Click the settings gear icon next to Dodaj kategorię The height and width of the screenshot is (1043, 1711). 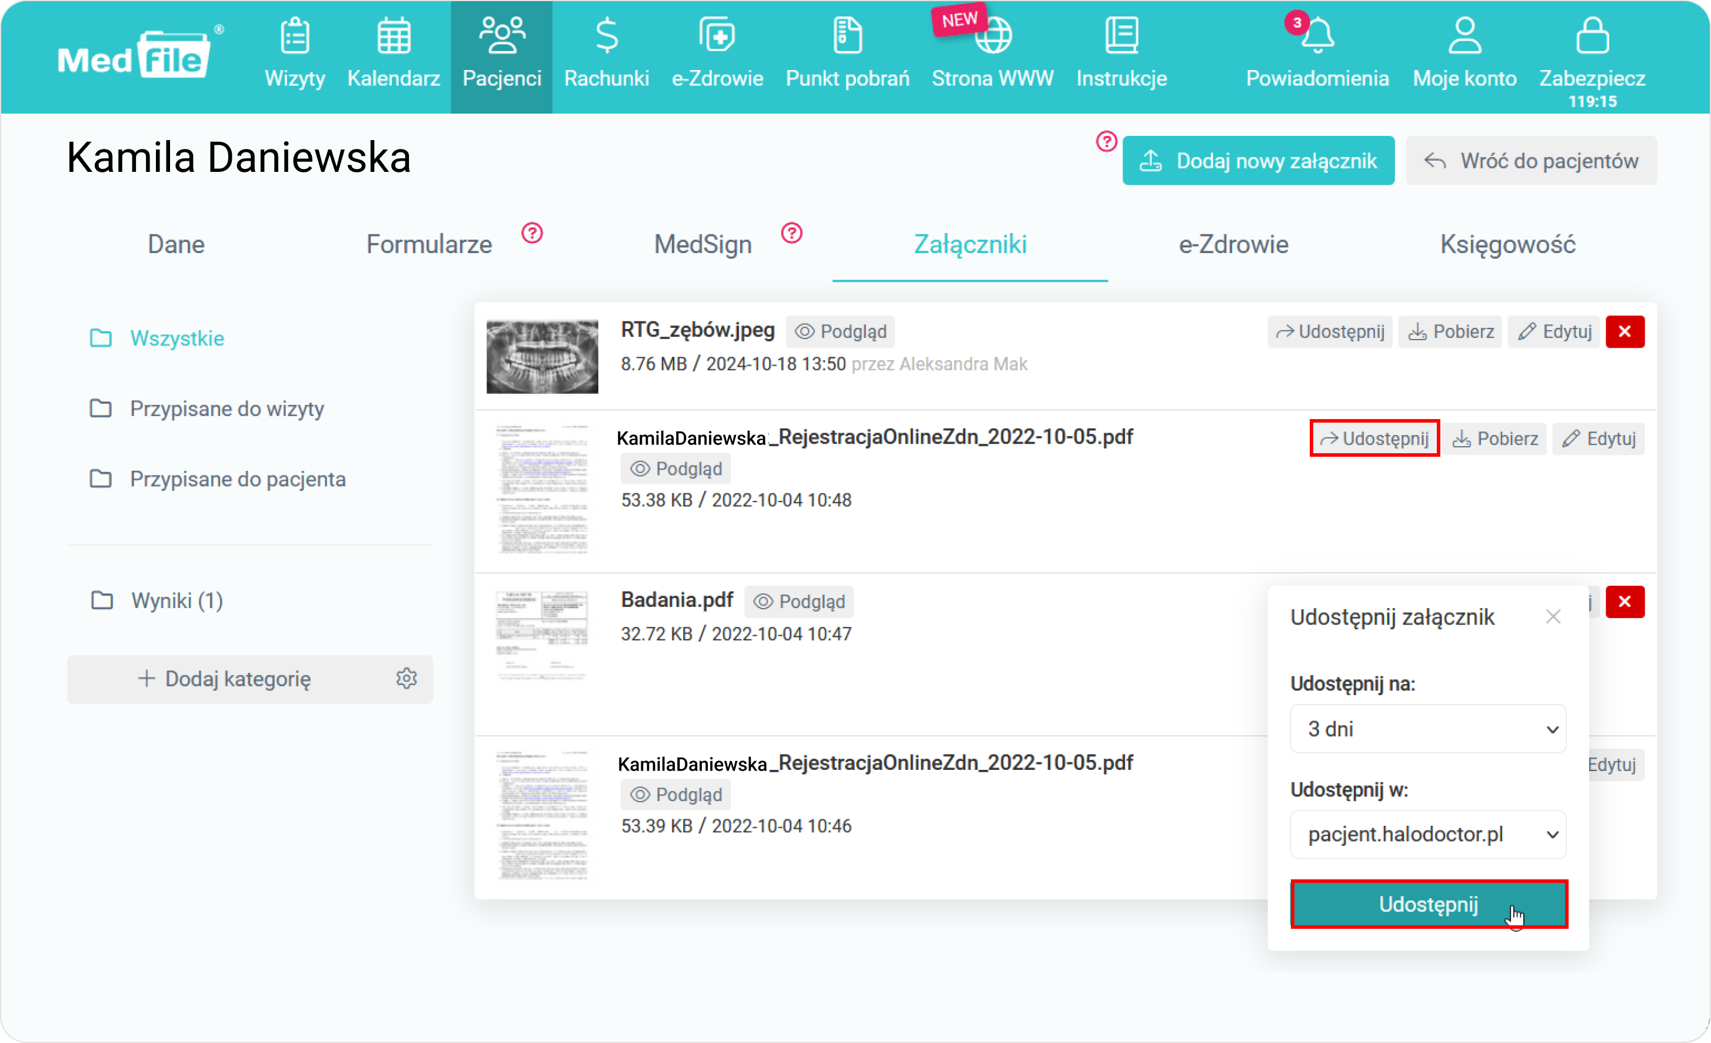point(407,679)
